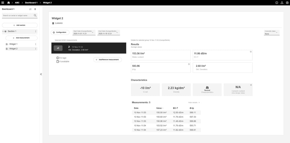Collapse Section 1 tree node
The image size is (290, 143).
pos(3,31)
